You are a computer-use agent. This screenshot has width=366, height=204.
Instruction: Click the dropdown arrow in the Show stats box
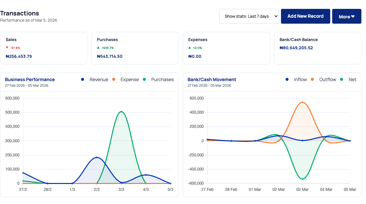point(275,16)
